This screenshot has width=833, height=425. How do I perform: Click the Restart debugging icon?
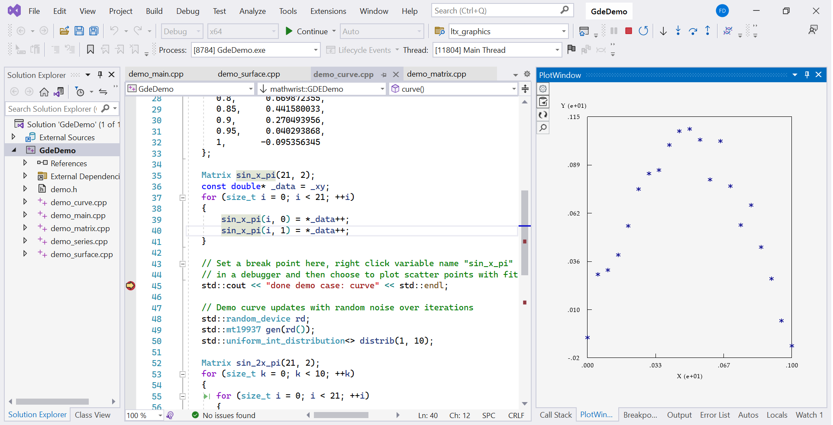pyautogui.click(x=643, y=31)
